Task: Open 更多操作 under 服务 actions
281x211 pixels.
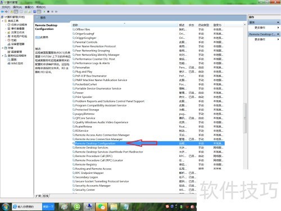Action: click(x=260, y=28)
